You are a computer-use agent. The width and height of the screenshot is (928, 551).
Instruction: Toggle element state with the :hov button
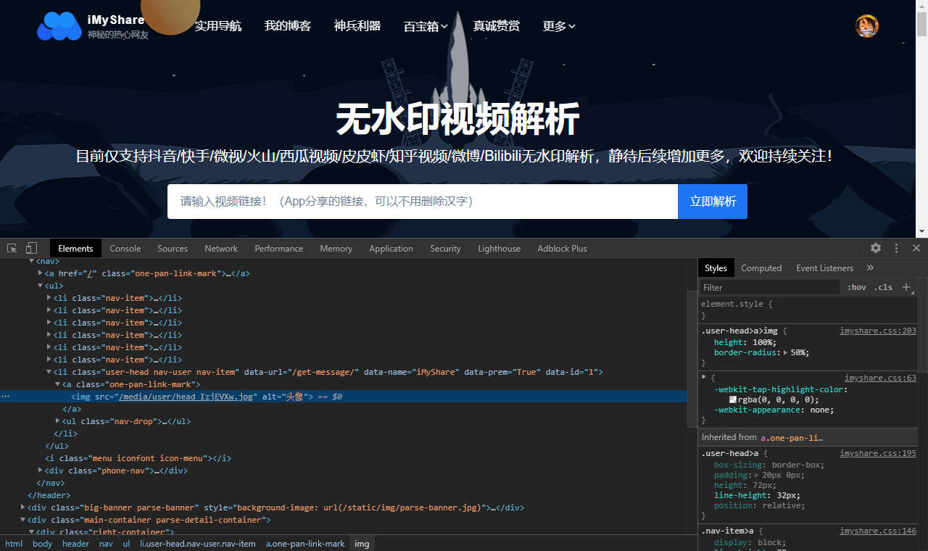pos(856,287)
